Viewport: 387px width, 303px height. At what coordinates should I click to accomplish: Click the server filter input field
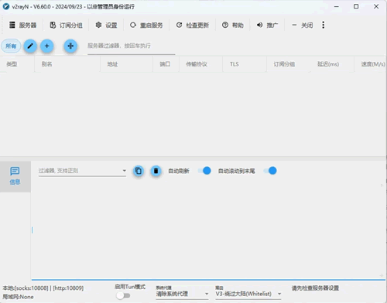point(132,46)
